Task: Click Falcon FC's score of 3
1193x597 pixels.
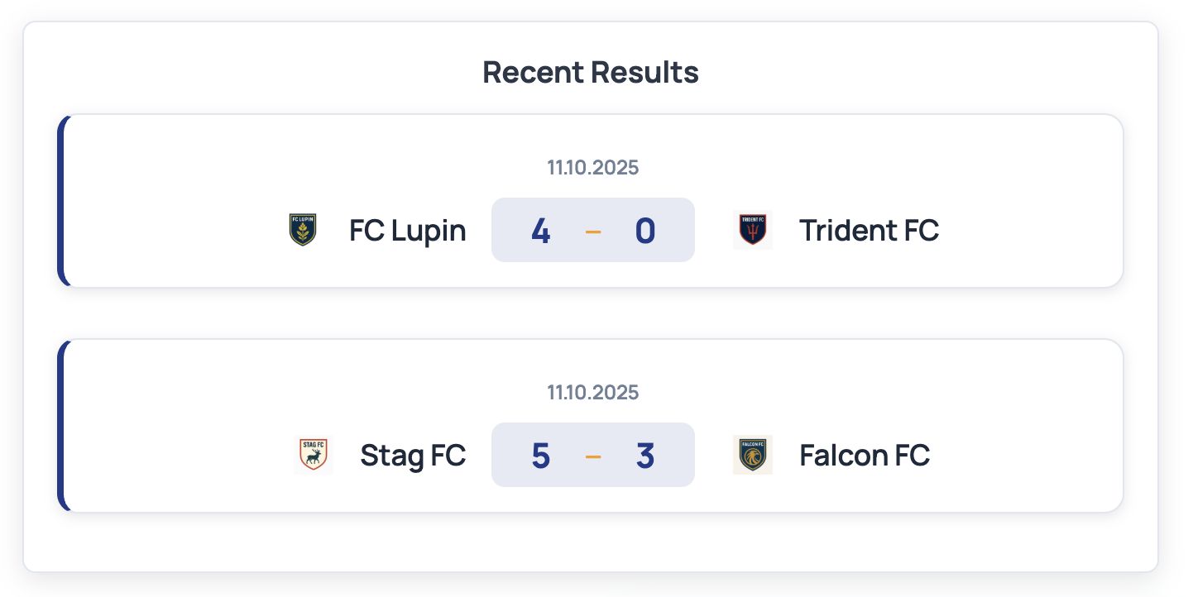Action: 645,456
